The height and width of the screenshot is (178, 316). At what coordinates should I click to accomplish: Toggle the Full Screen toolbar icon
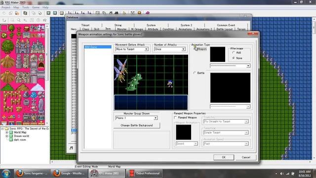tap(133, 13)
